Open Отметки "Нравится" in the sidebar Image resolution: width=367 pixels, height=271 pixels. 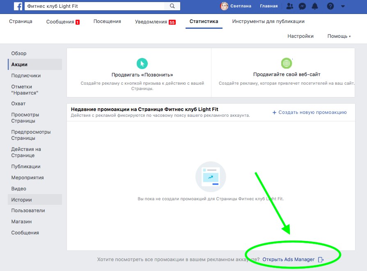pyautogui.click(x=25, y=90)
